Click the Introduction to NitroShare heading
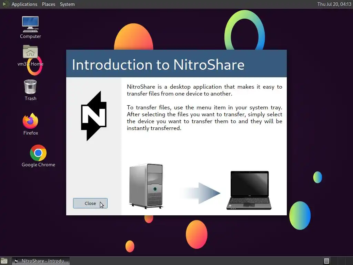 [x=158, y=65]
